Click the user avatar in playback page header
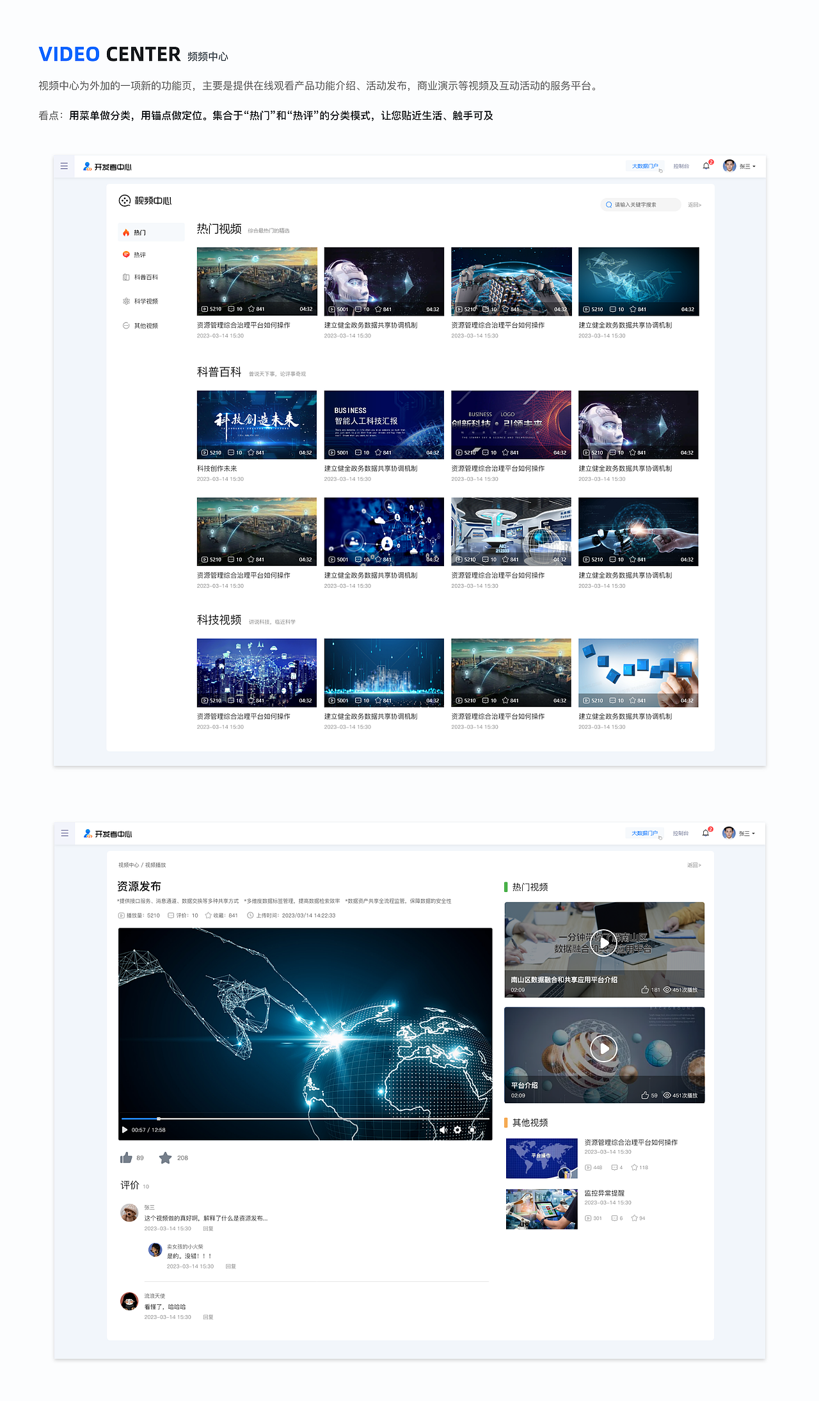 pyautogui.click(x=729, y=833)
